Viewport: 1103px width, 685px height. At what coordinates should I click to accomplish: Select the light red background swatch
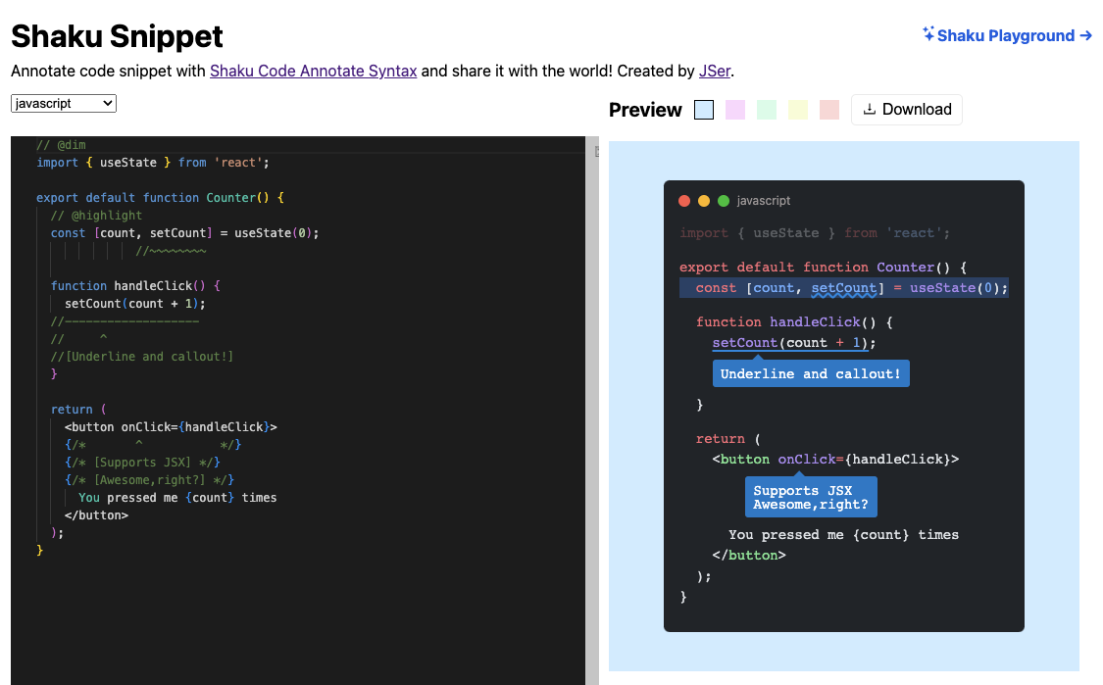(x=829, y=110)
